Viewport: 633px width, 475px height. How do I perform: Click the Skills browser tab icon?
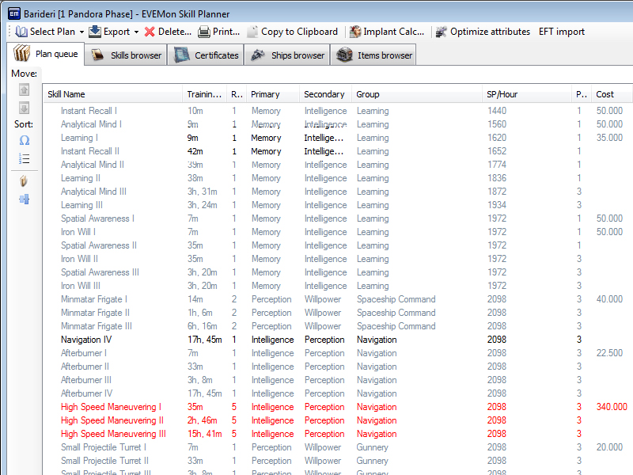pyautogui.click(x=97, y=55)
